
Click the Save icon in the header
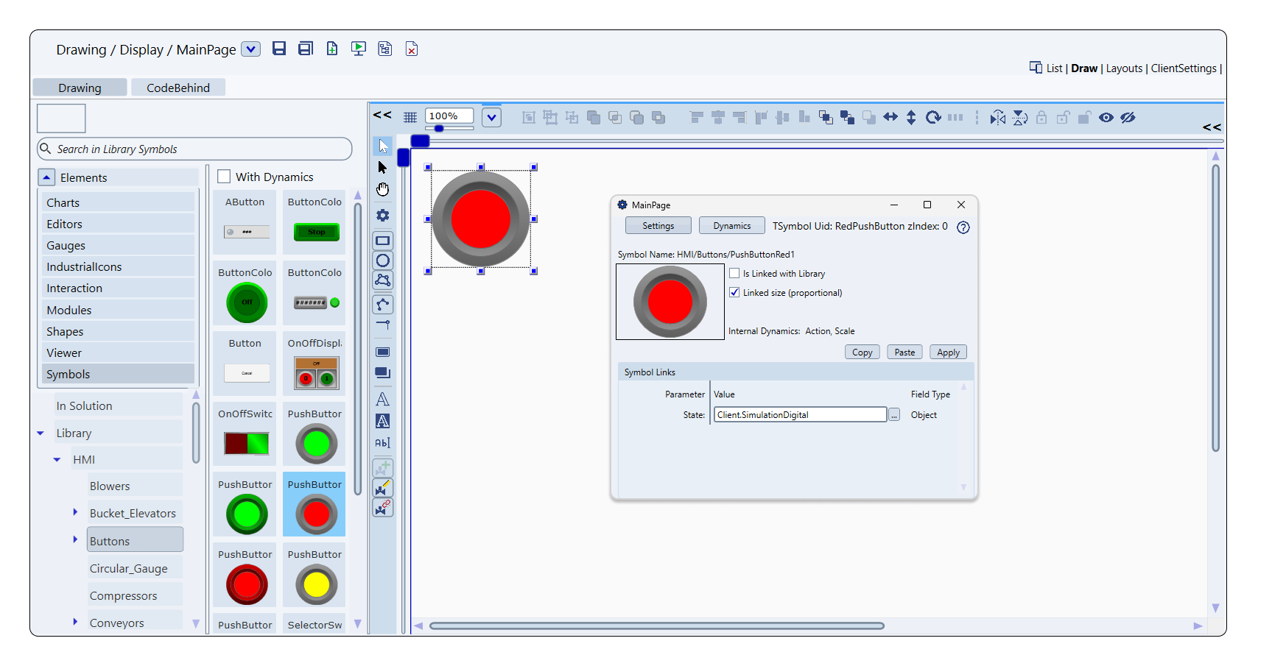point(279,49)
